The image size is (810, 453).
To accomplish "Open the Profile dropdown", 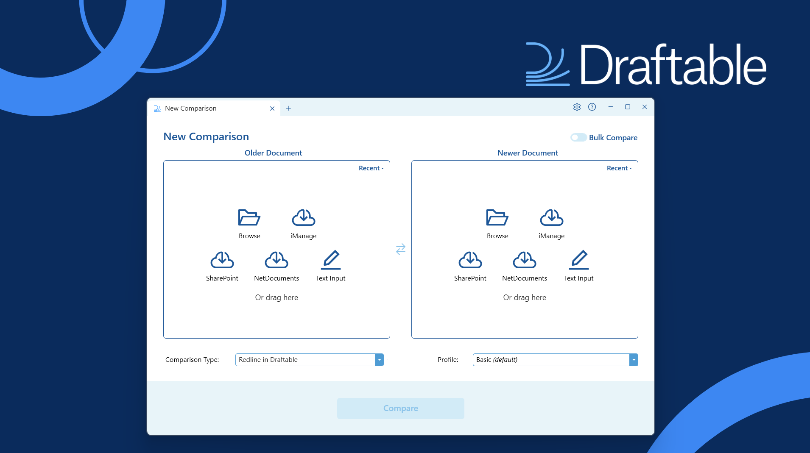I will [x=634, y=360].
